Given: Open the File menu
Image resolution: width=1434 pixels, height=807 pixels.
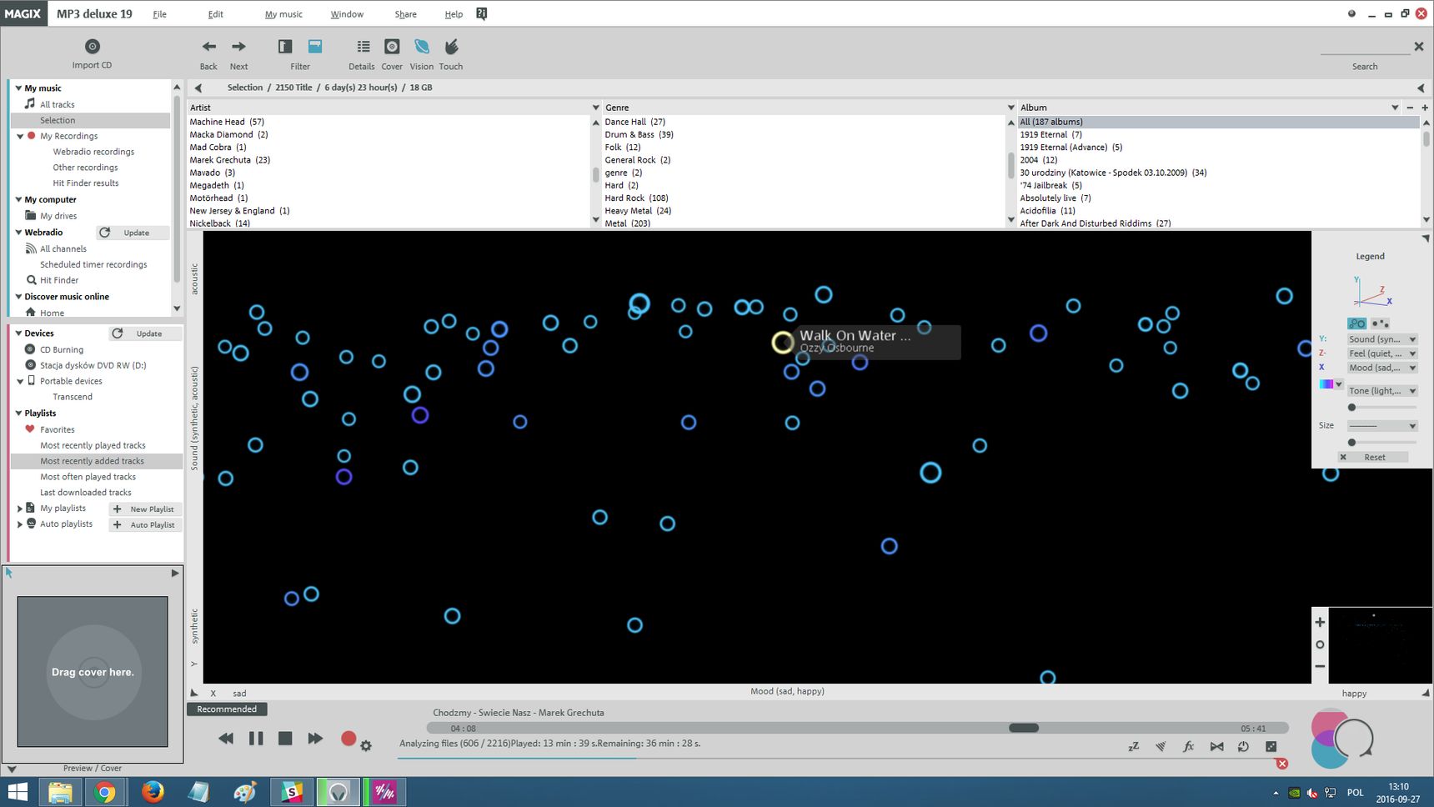Looking at the screenshot, I should click(160, 14).
